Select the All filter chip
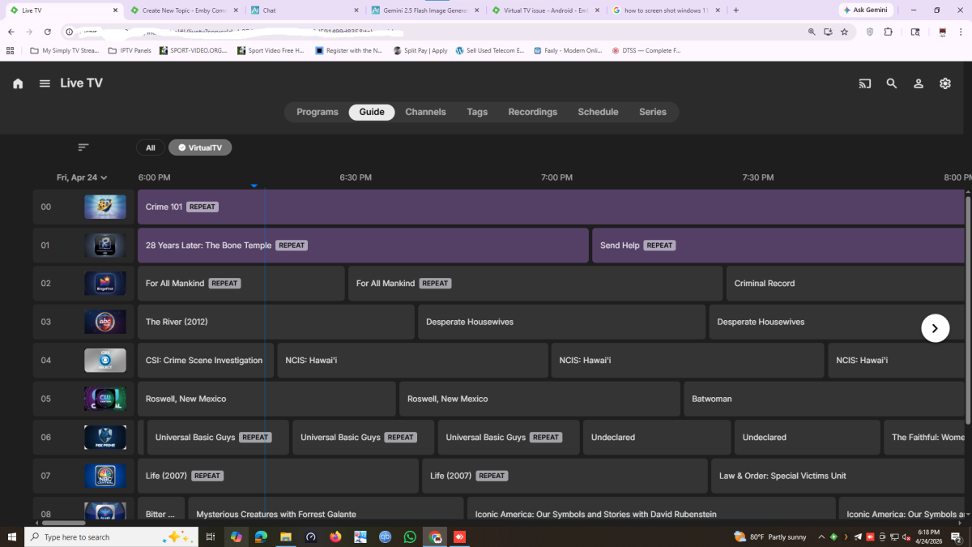 [x=151, y=147]
